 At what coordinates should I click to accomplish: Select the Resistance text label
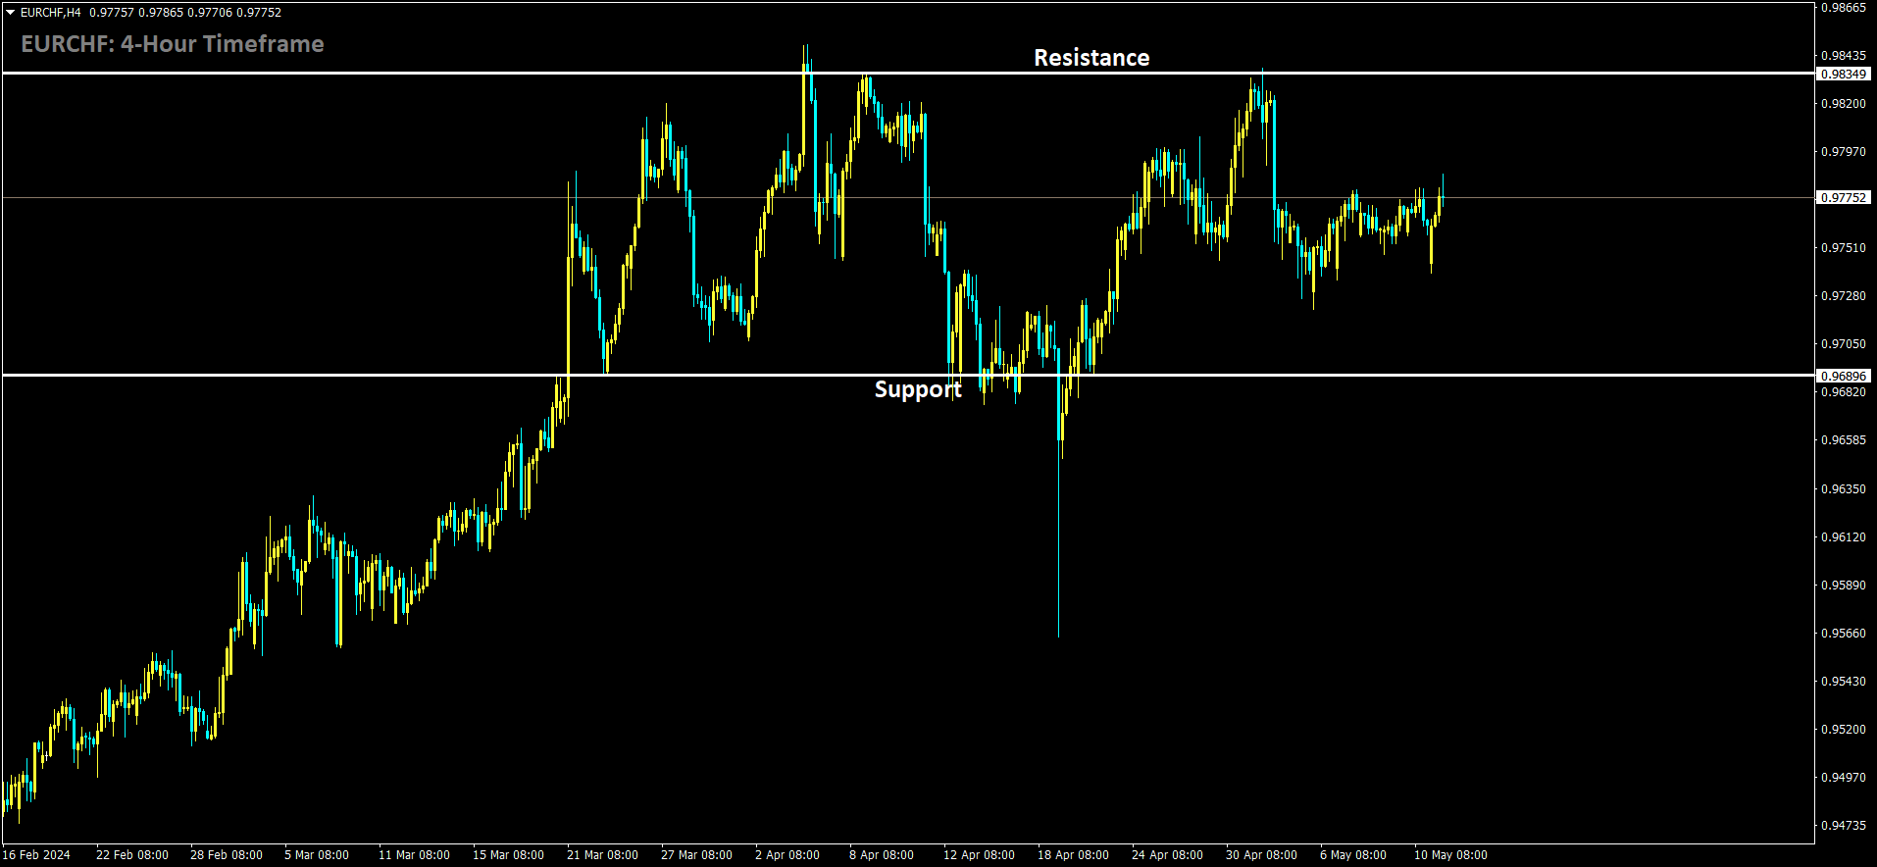pos(1091,58)
